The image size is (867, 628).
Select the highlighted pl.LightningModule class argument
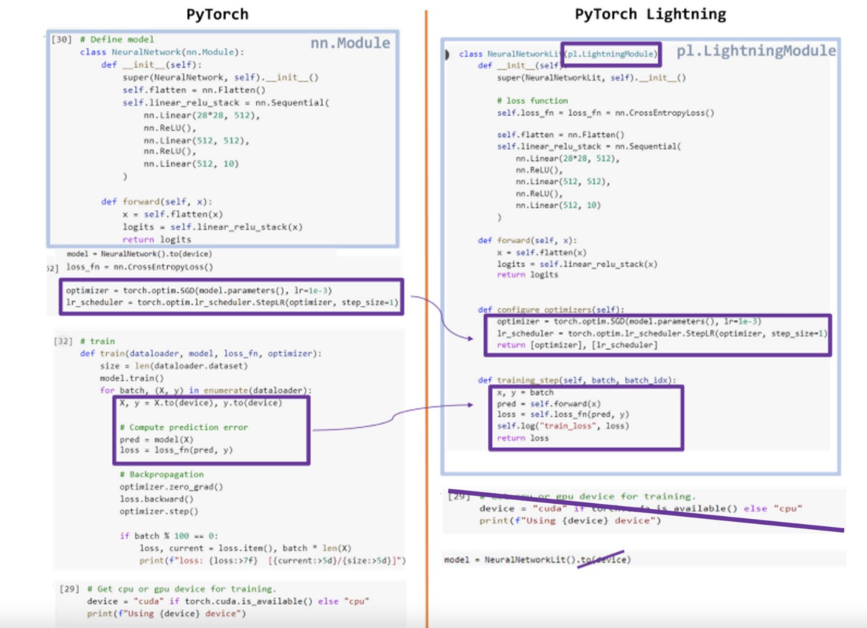click(611, 54)
